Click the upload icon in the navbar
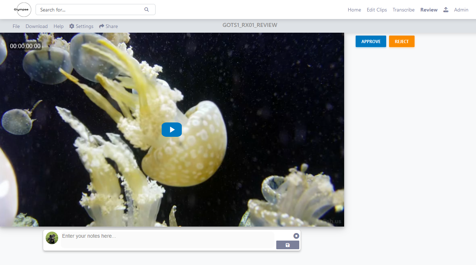The image size is (476, 265). 445,10
